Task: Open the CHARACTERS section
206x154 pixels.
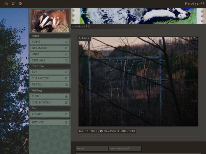Action: pyautogui.click(x=50, y=78)
